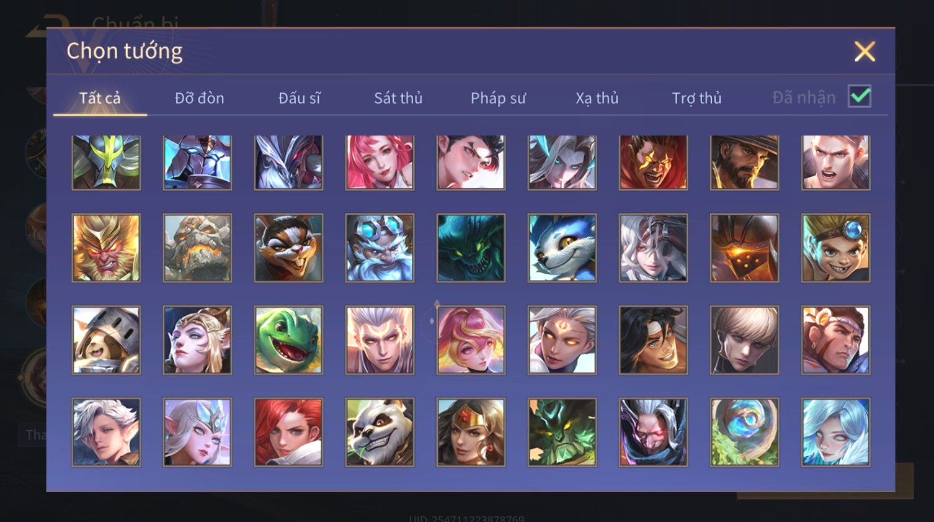Screen dimensions: 934x522
Task: Choose the cowboy hat bearded hero
Action: pyautogui.click(x=744, y=162)
